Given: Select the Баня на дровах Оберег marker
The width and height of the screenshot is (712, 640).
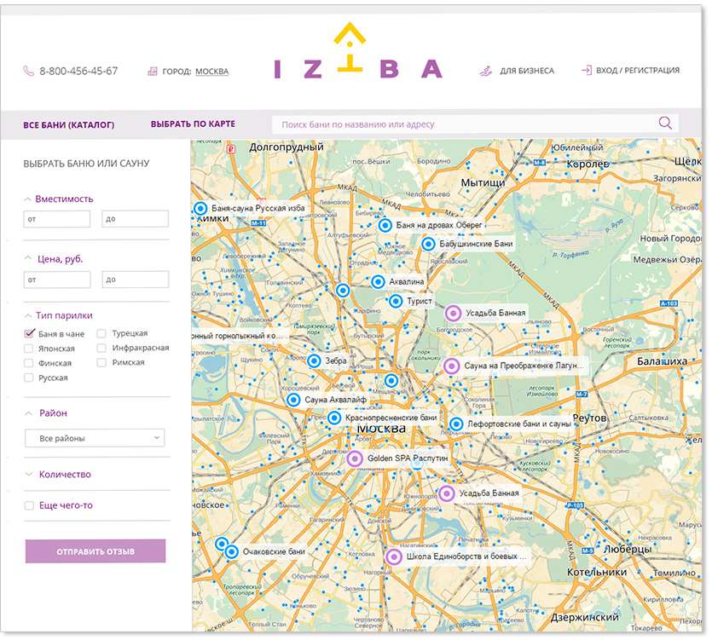Looking at the screenshot, I should point(385,225).
